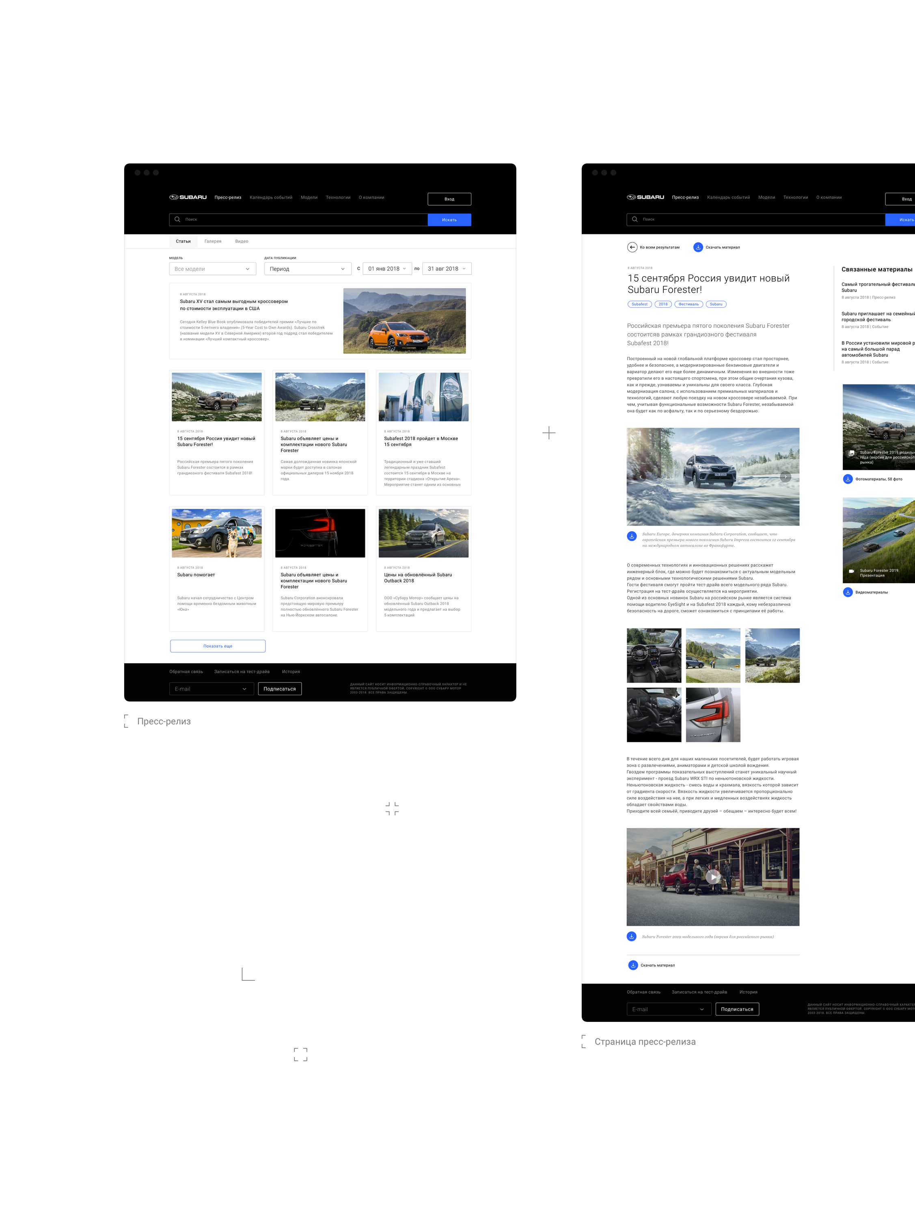Open the E-mail dropdown in the right window footer
The height and width of the screenshot is (1218, 915).
coord(669,1009)
